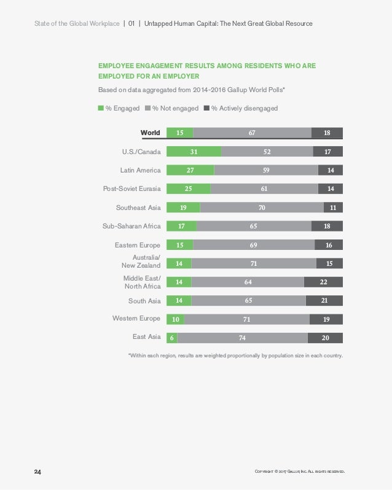Select Post-Soviet Eurasia actively disengaged segment

point(331,189)
